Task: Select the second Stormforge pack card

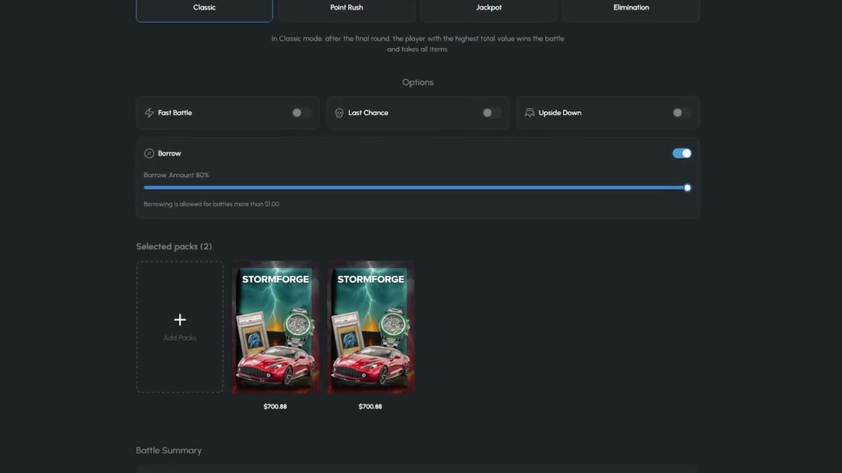Action: tap(370, 327)
